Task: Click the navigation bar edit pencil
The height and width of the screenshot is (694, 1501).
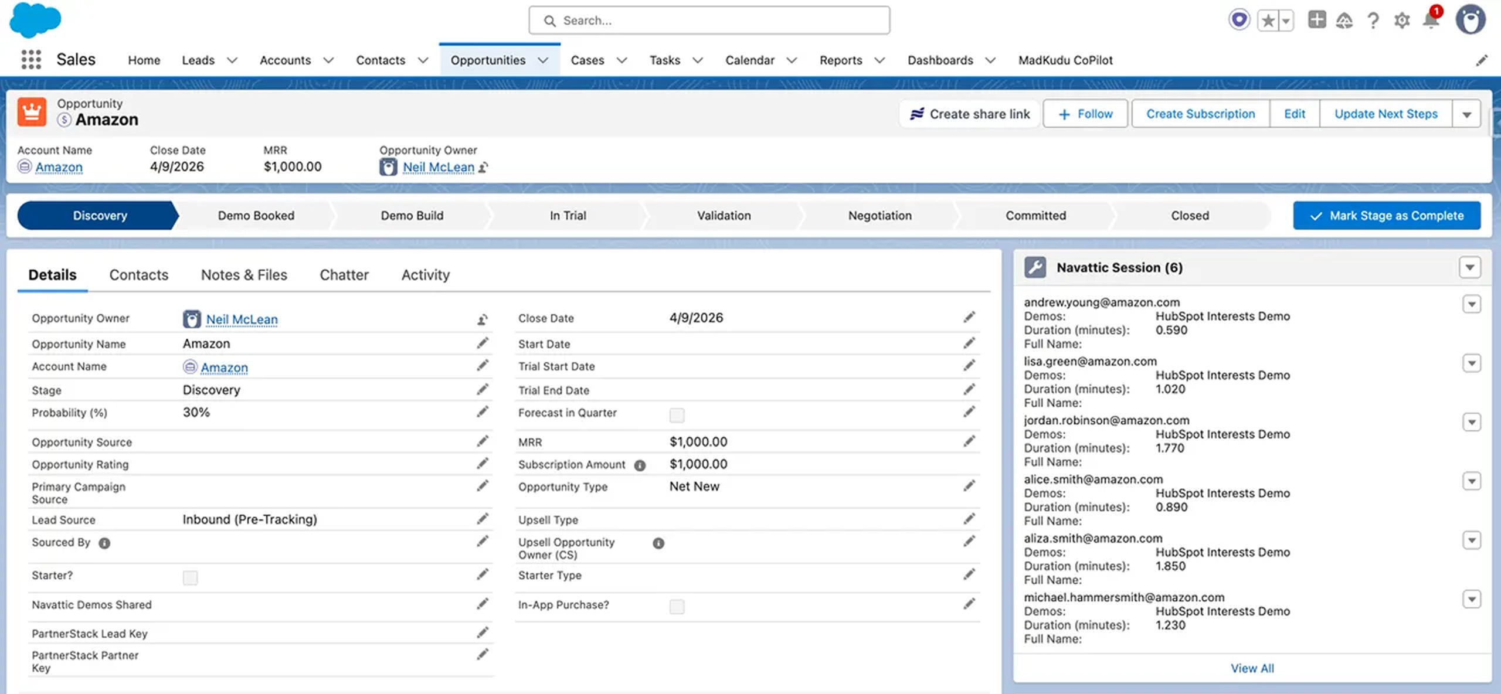Action: [x=1482, y=60]
